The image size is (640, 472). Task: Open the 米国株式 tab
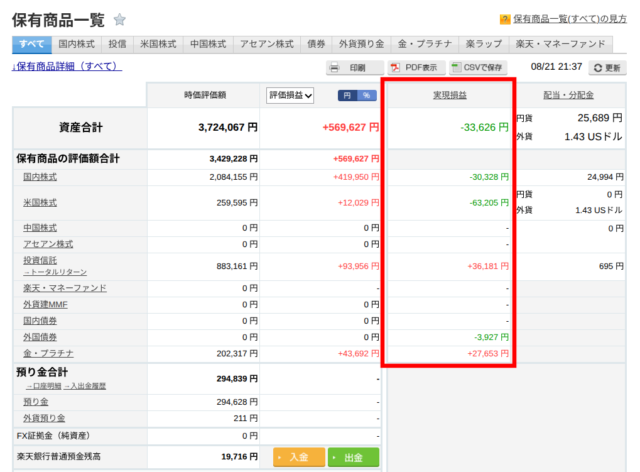(x=158, y=44)
